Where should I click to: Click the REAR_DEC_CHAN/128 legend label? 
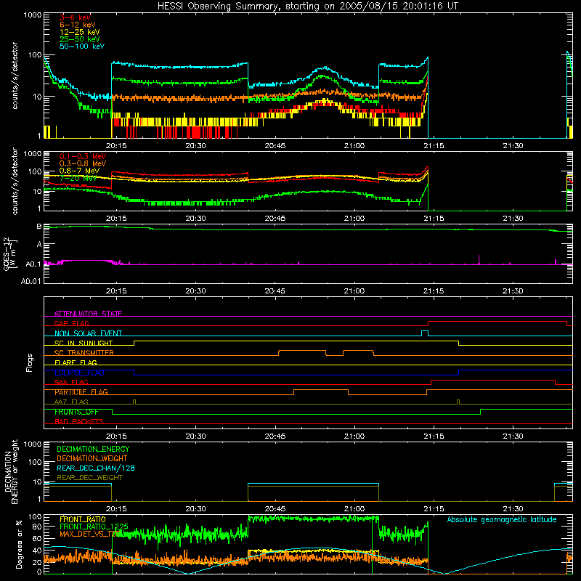[96, 468]
